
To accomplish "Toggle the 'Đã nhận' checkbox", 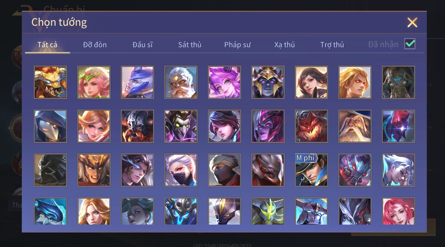I will 410,44.
